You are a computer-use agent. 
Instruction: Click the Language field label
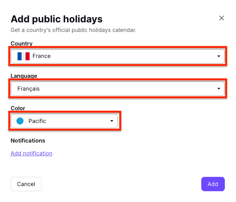click(x=24, y=76)
